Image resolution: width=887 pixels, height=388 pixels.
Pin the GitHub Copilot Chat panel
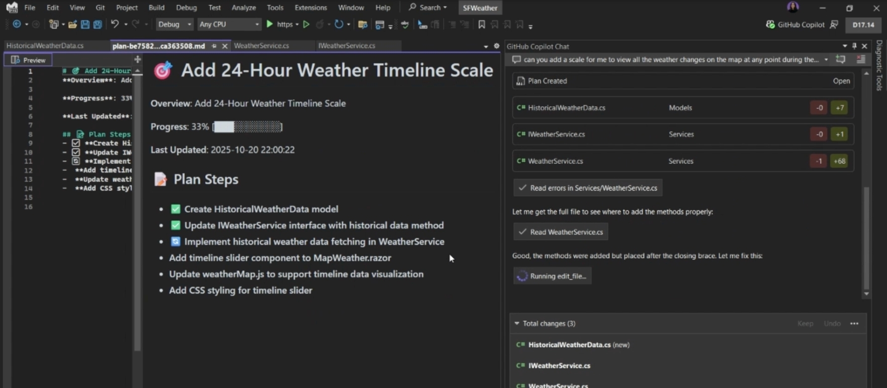click(855, 46)
